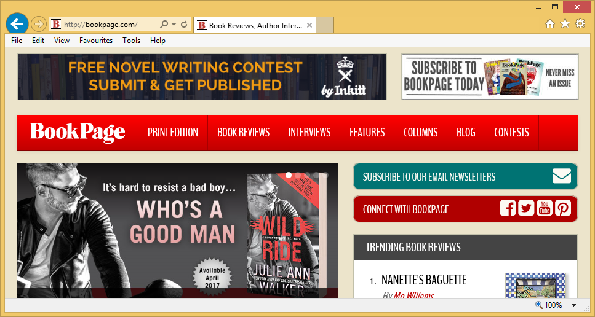
Task: Select the third carousel slide dot
Action: [307, 175]
